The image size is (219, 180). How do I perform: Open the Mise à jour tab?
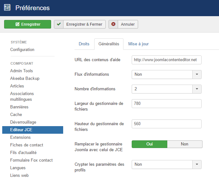tap(138, 44)
